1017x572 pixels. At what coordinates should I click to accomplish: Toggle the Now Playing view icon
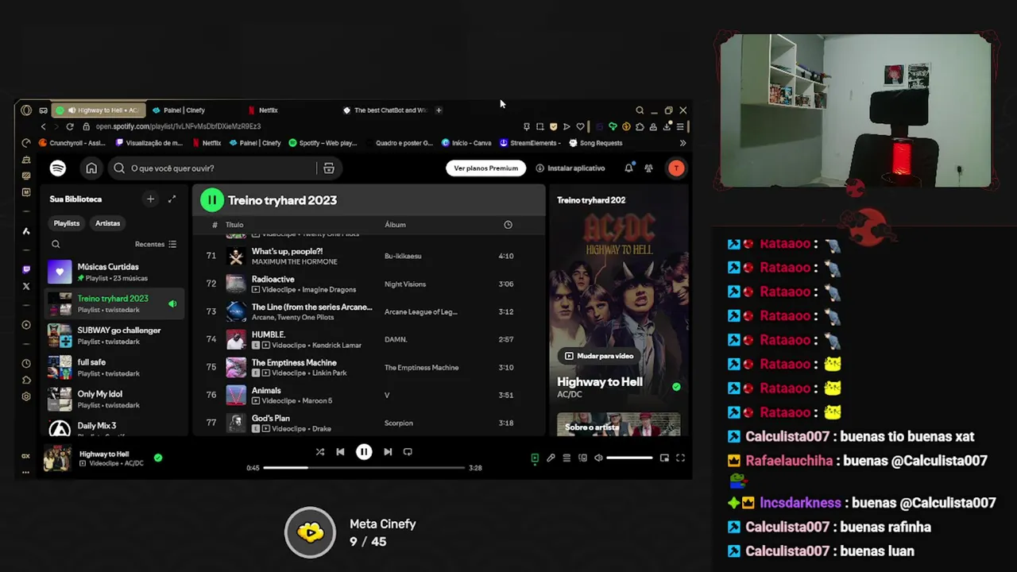pos(535,458)
